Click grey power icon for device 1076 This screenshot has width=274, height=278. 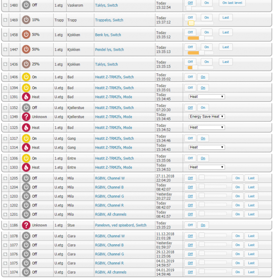(x=26, y=254)
